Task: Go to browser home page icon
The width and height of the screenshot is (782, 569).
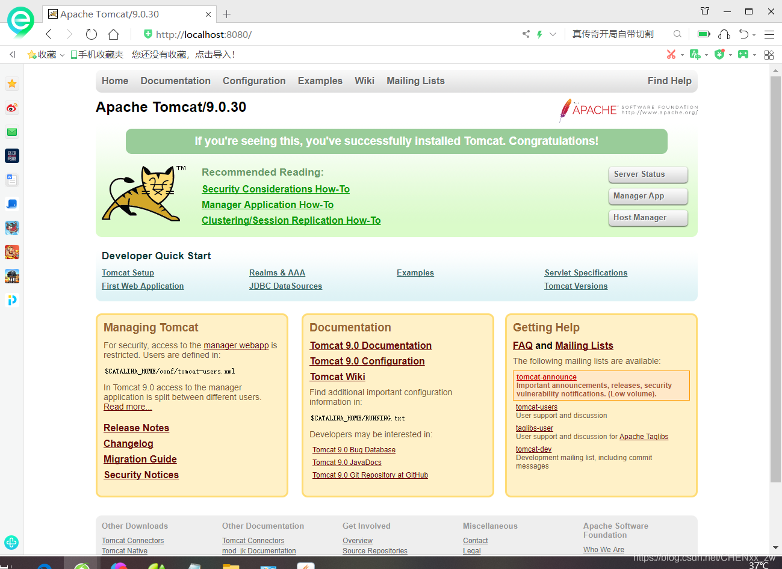Action: click(x=114, y=34)
